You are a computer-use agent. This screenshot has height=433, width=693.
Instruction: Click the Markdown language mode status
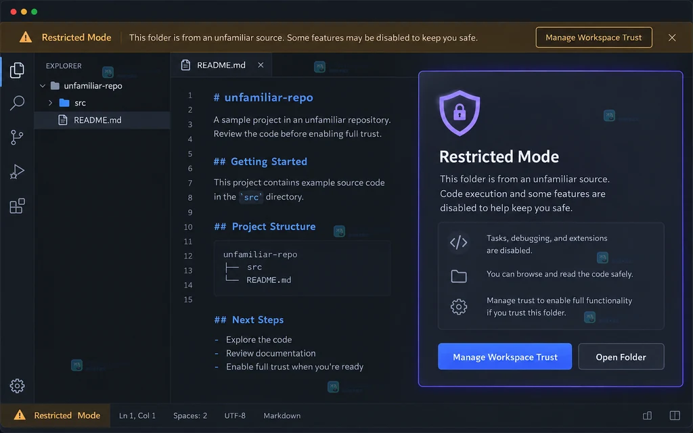(282, 415)
